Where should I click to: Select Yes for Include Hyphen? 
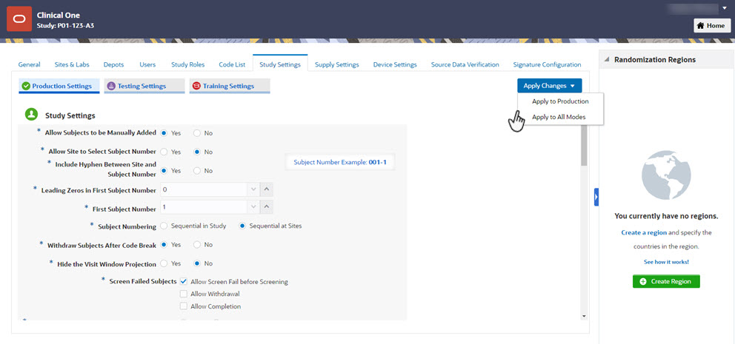(164, 171)
